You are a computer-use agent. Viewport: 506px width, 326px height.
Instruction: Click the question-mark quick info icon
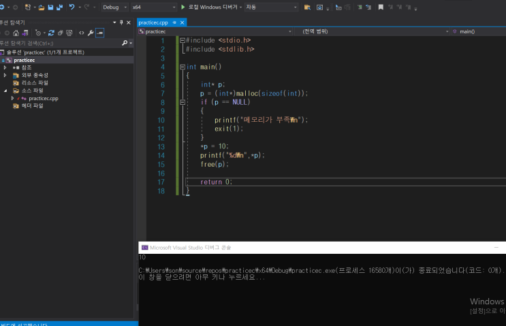pyautogui.click(x=368, y=7)
